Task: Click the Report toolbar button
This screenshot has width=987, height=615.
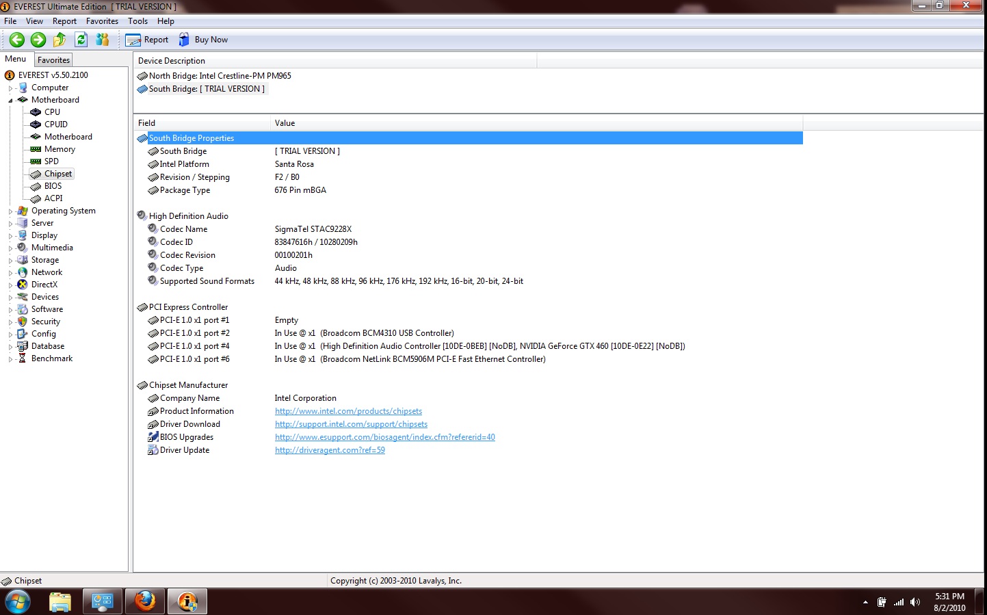Action: click(147, 40)
